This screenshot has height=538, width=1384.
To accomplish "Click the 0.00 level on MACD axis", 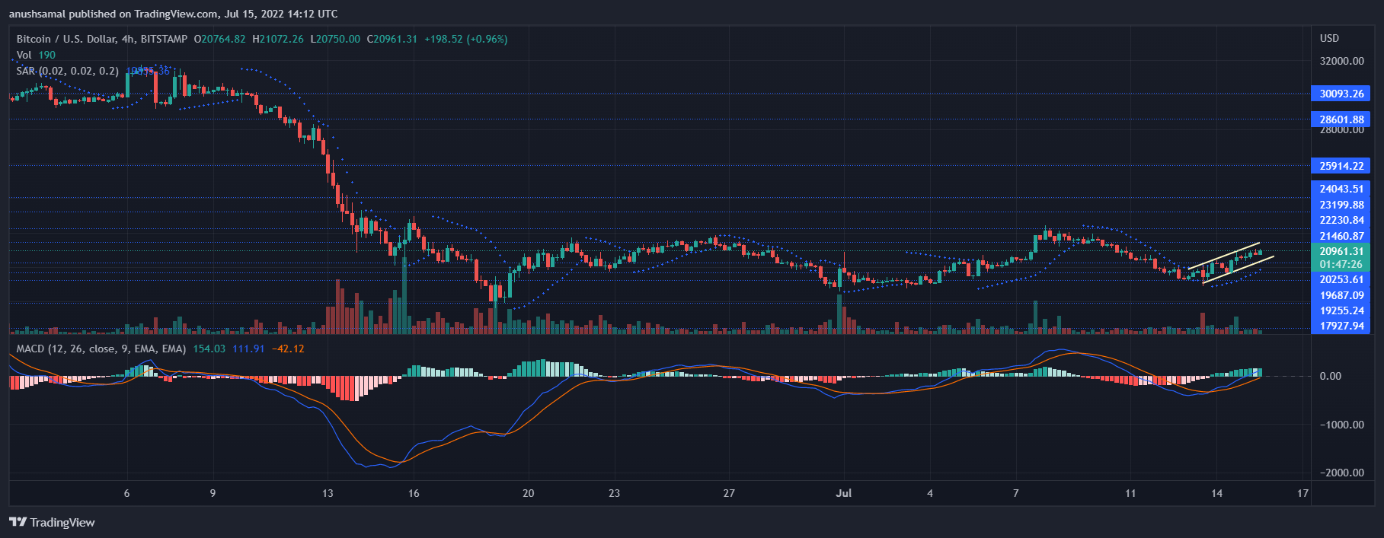I will pos(1330,376).
